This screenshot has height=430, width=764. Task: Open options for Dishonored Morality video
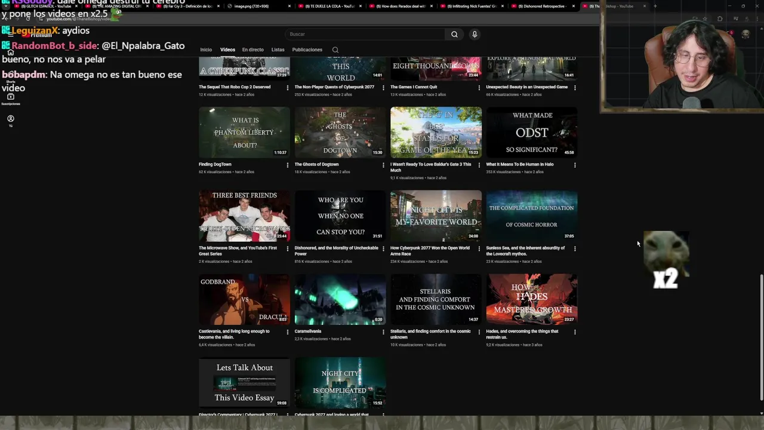pos(383,248)
